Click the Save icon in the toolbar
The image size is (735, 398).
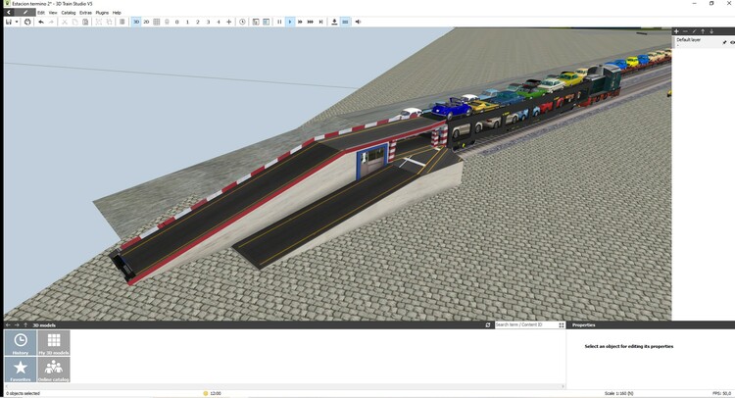point(9,22)
